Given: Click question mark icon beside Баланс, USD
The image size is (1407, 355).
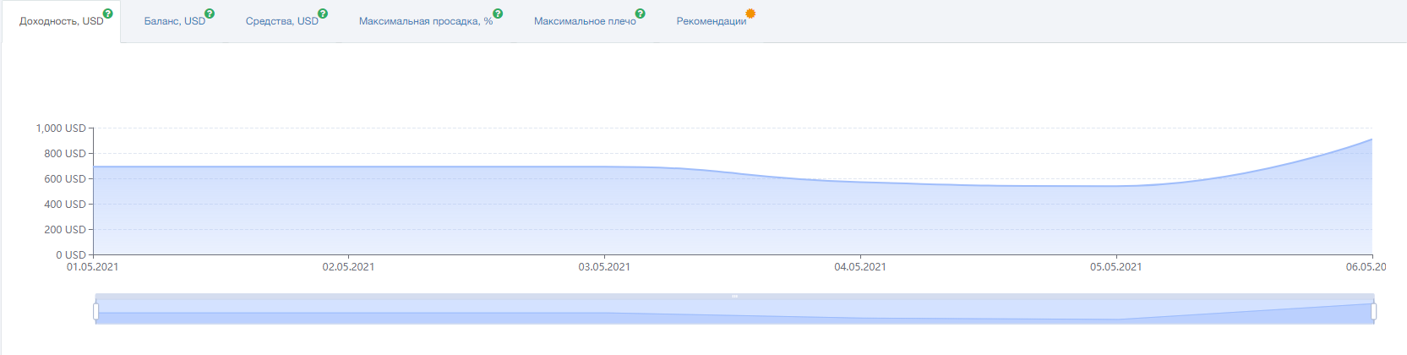Looking at the screenshot, I should coord(210,14).
